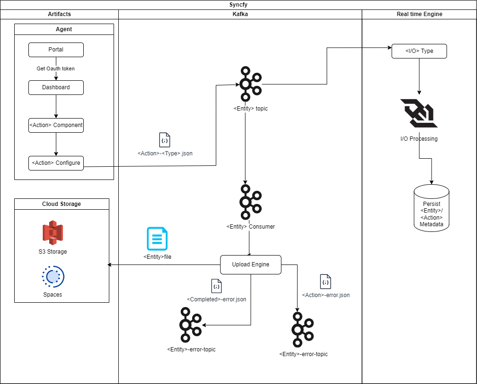This screenshot has width=477, height=384.
Task: Click the Kafka swimlane header
Action: [240, 14]
